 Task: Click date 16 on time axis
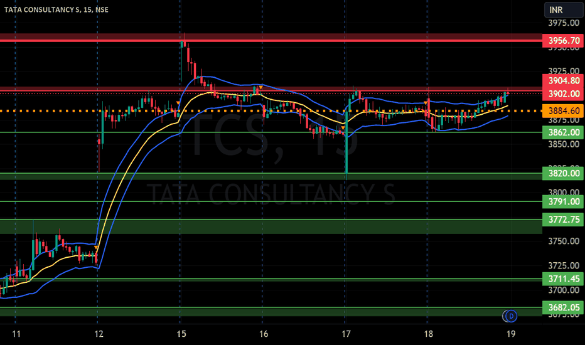(x=264, y=334)
